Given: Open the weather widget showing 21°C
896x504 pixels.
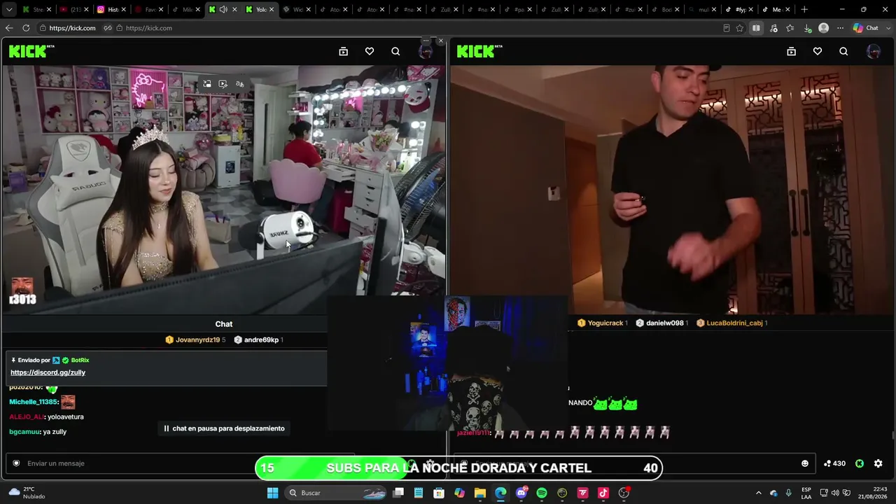Looking at the screenshot, I should pos(27,493).
